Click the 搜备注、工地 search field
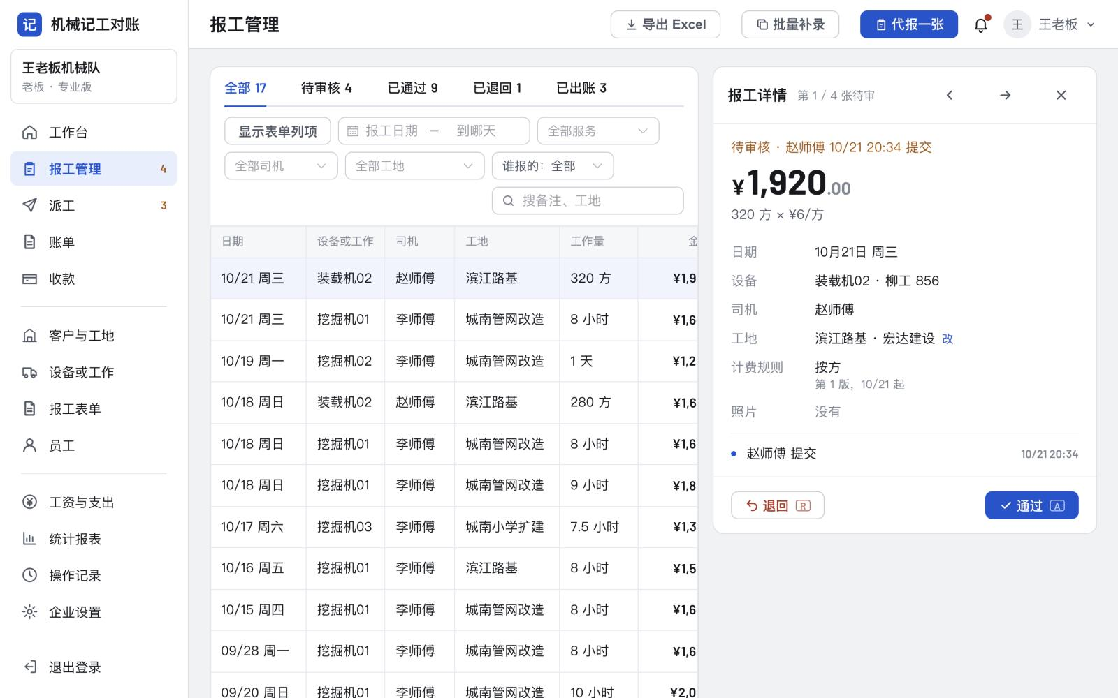 click(588, 201)
